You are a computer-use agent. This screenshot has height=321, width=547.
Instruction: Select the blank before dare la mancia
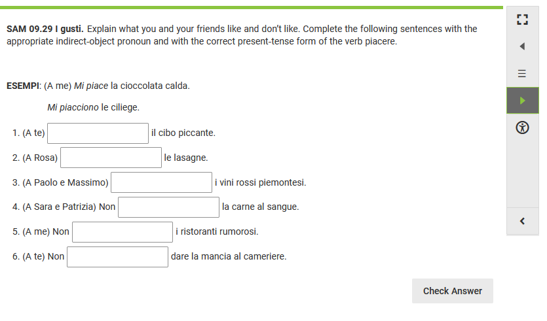click(118, 257)
